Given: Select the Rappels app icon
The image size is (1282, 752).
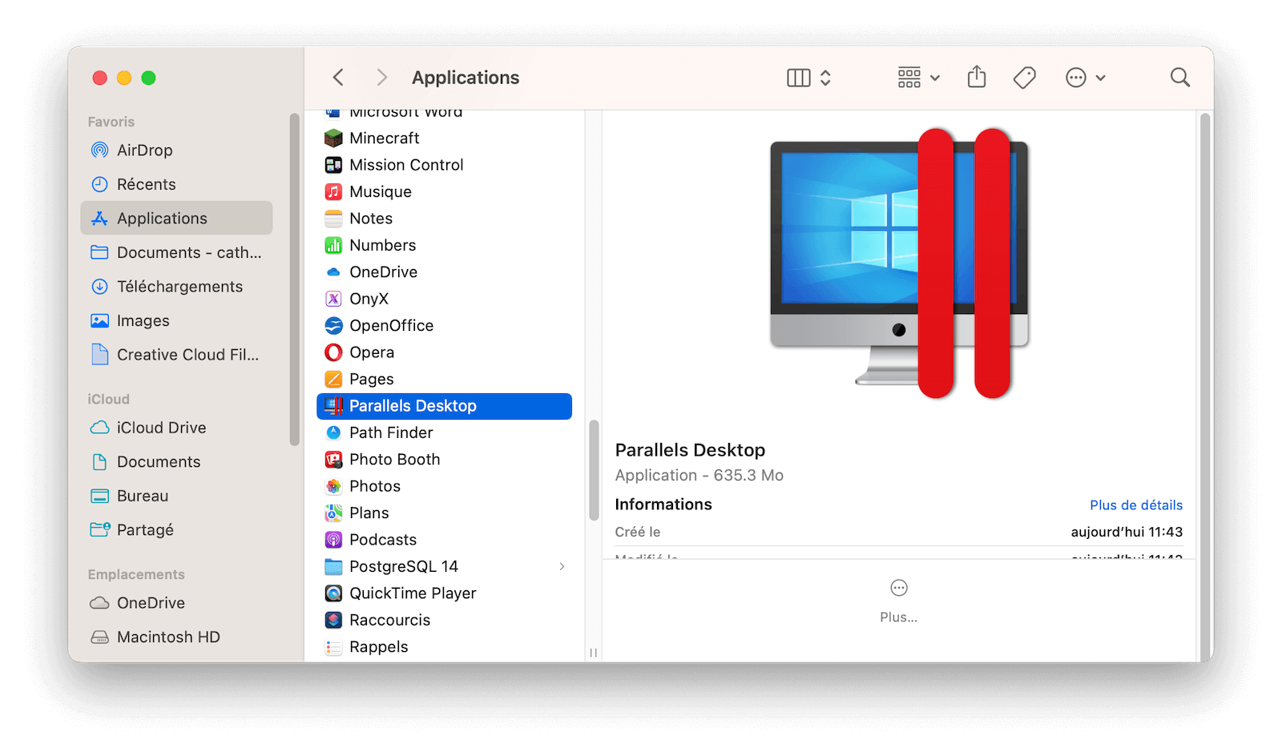Looking at the screenshot, I should tap(333, 647).
